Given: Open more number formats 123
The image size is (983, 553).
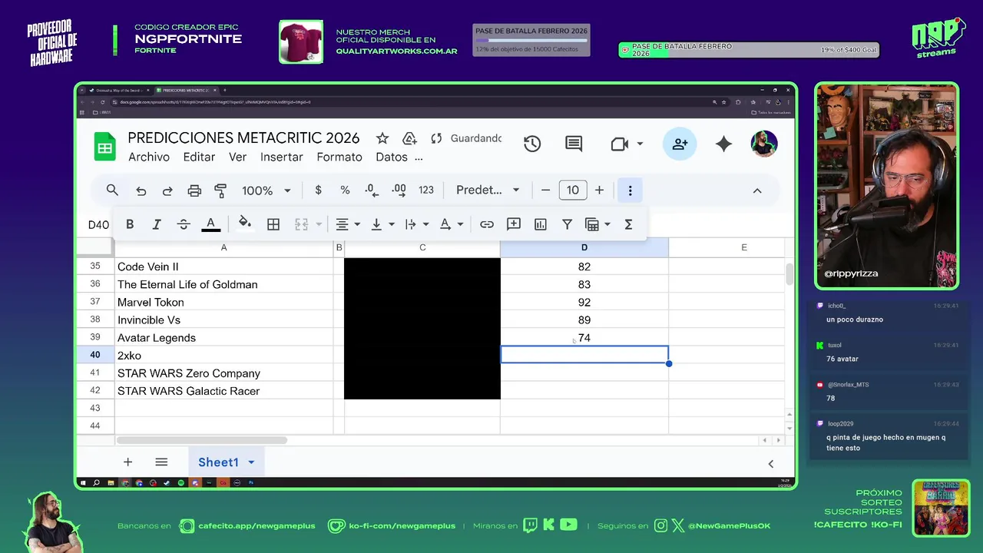Looking at the screenshot, I should click(426, 190).
